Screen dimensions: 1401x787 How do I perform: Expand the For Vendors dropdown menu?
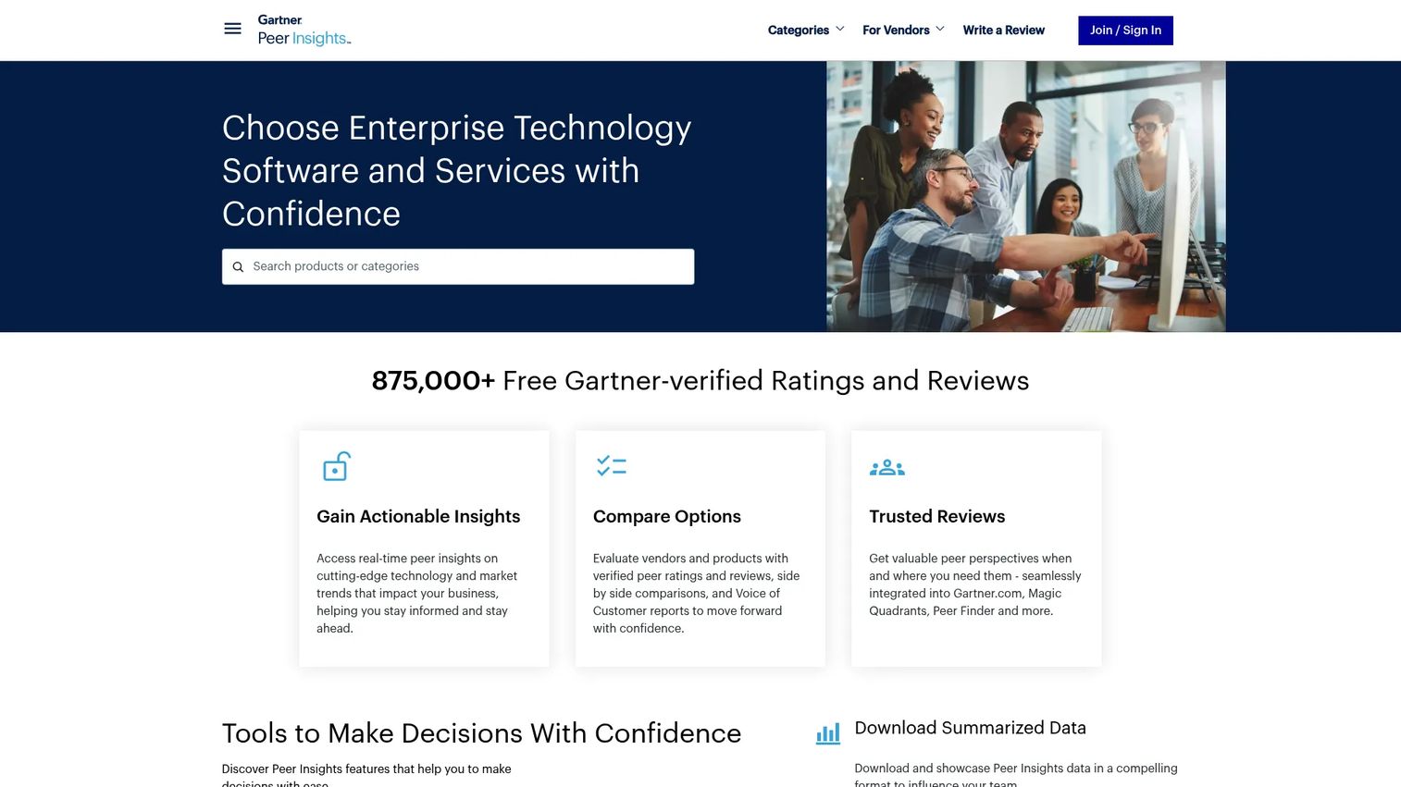pos(903,30)
